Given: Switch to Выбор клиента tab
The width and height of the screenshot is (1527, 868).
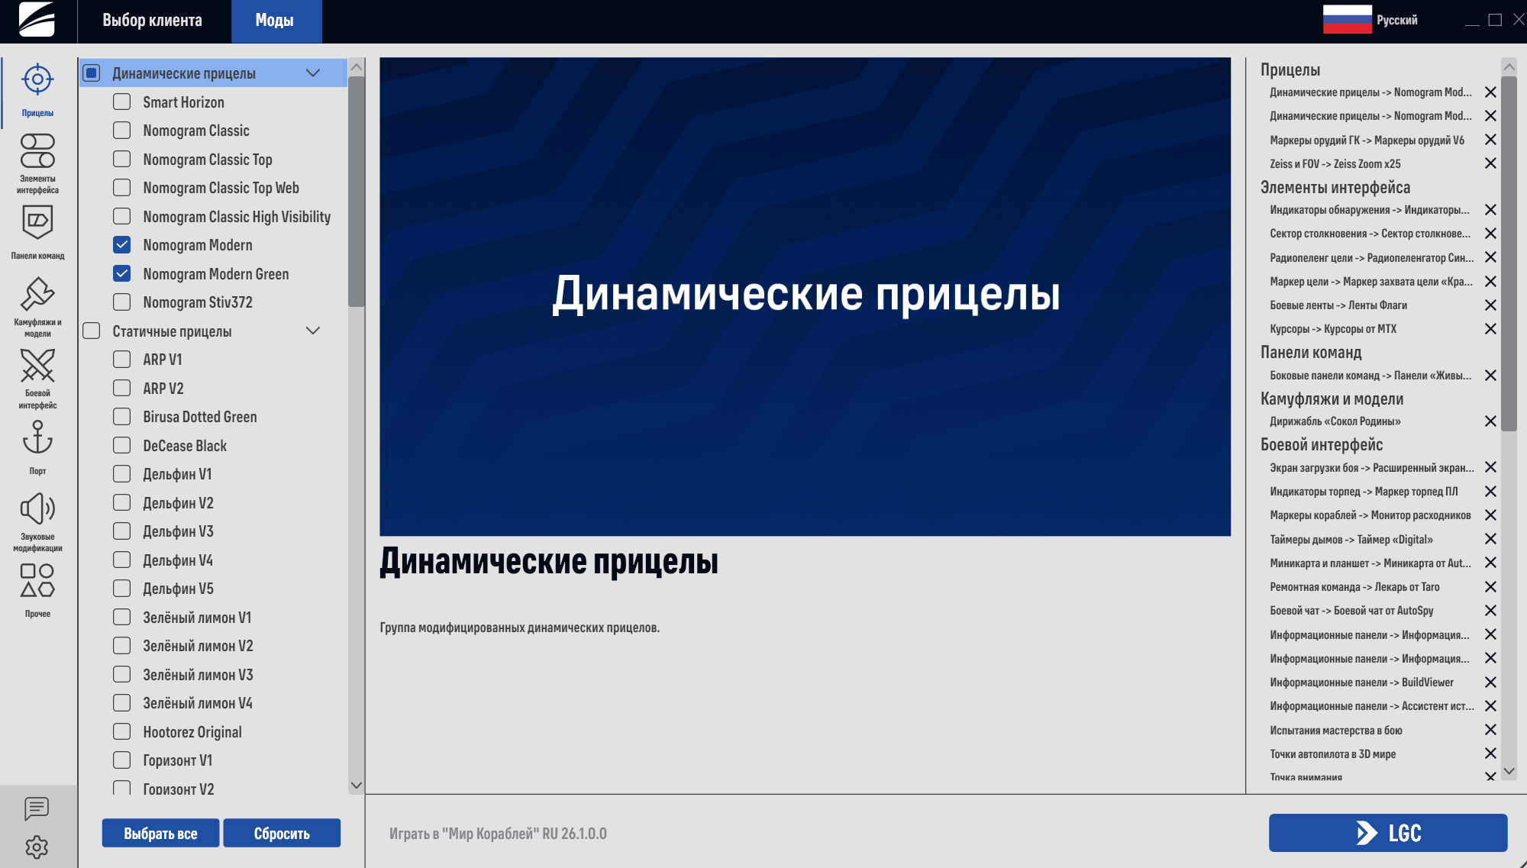Looking at the screenshot, I should (153, 21).
